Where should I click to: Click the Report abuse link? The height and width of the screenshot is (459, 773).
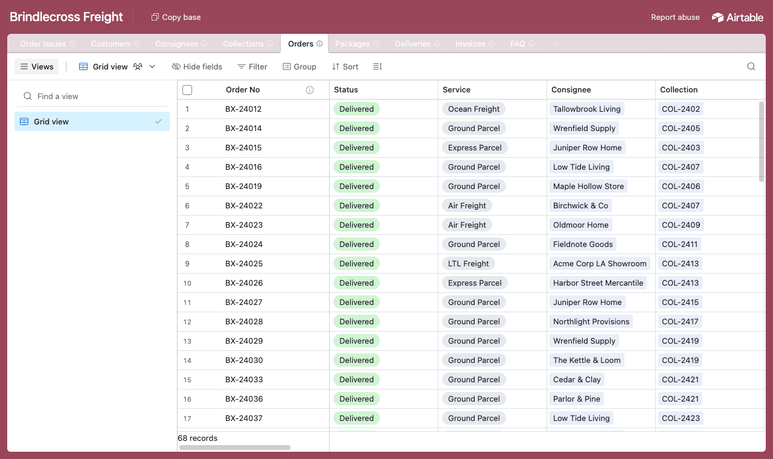pyautogui.click(x=675, y=18)
